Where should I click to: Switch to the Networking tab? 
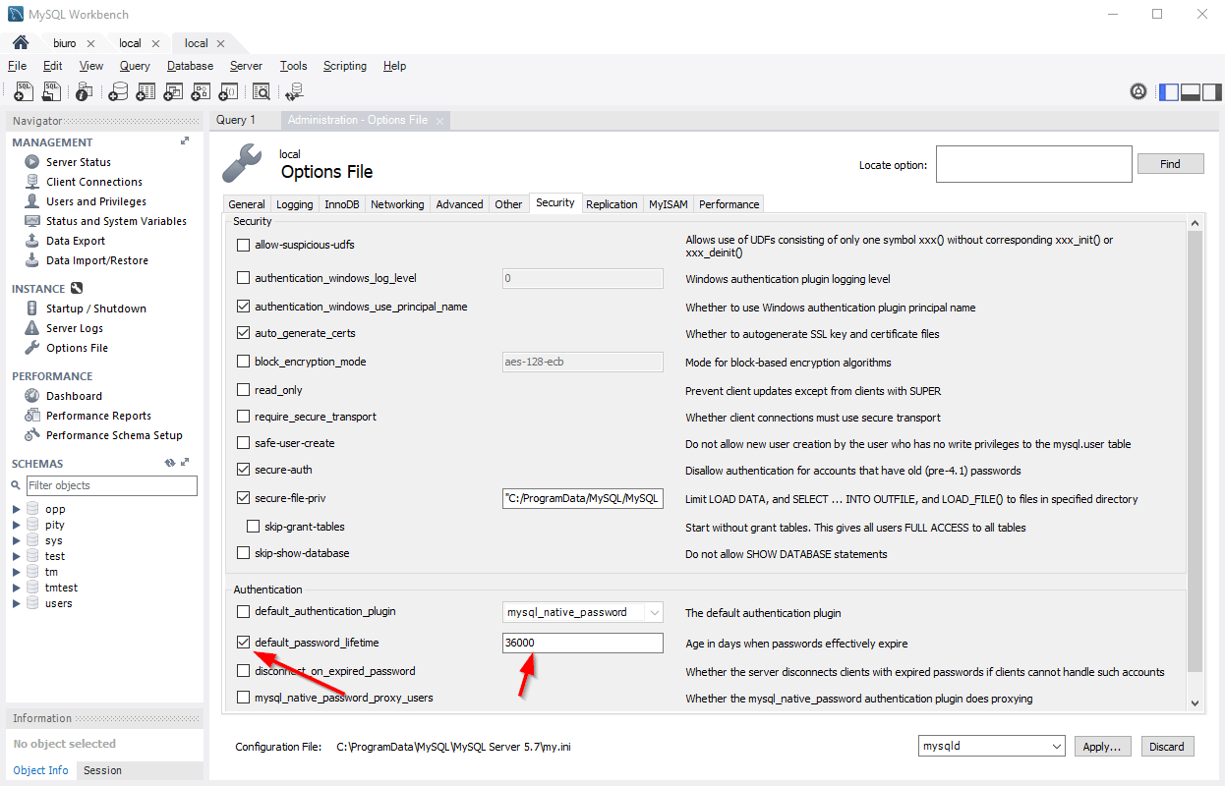tap(397, 204)
